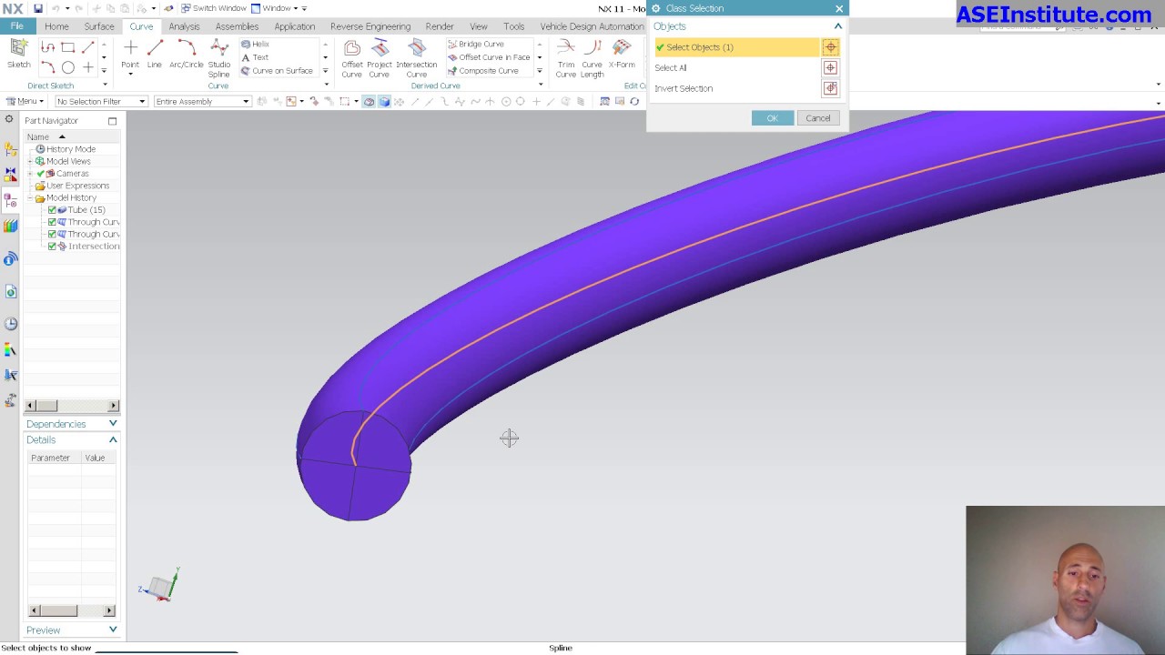Pick the Rectangle tool in Direct Sketch

pos(67,47)
